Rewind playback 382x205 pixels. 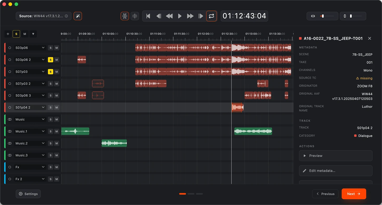[169, 16]
